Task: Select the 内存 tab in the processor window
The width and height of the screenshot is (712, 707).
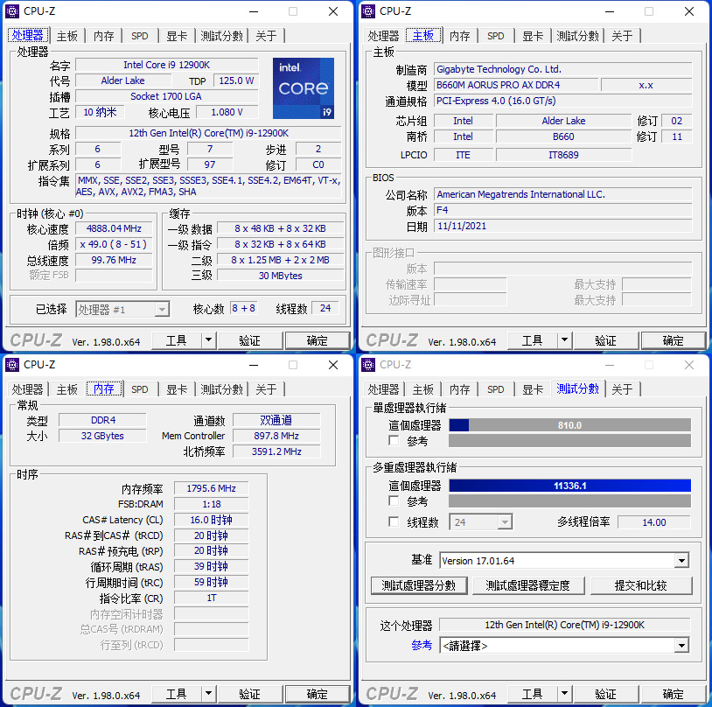Action: [x=104, y=36]
